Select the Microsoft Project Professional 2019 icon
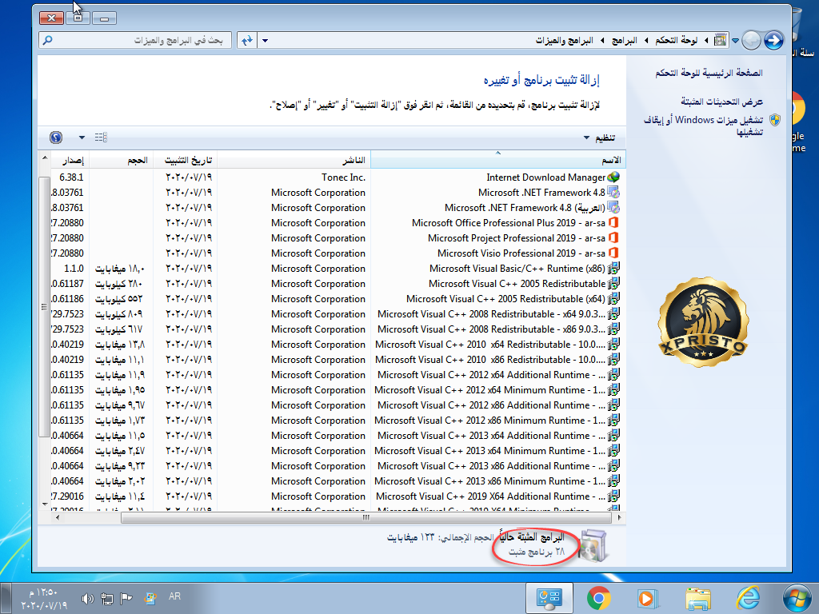The height and width of the screenshot is (614, 819). [613, 238]
